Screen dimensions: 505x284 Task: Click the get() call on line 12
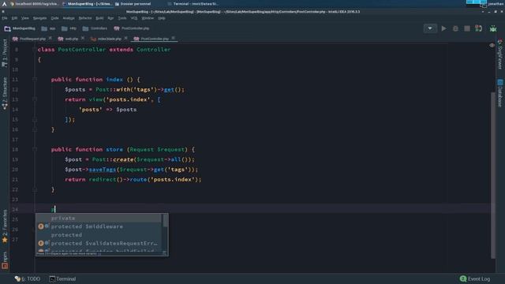point(169,89)
